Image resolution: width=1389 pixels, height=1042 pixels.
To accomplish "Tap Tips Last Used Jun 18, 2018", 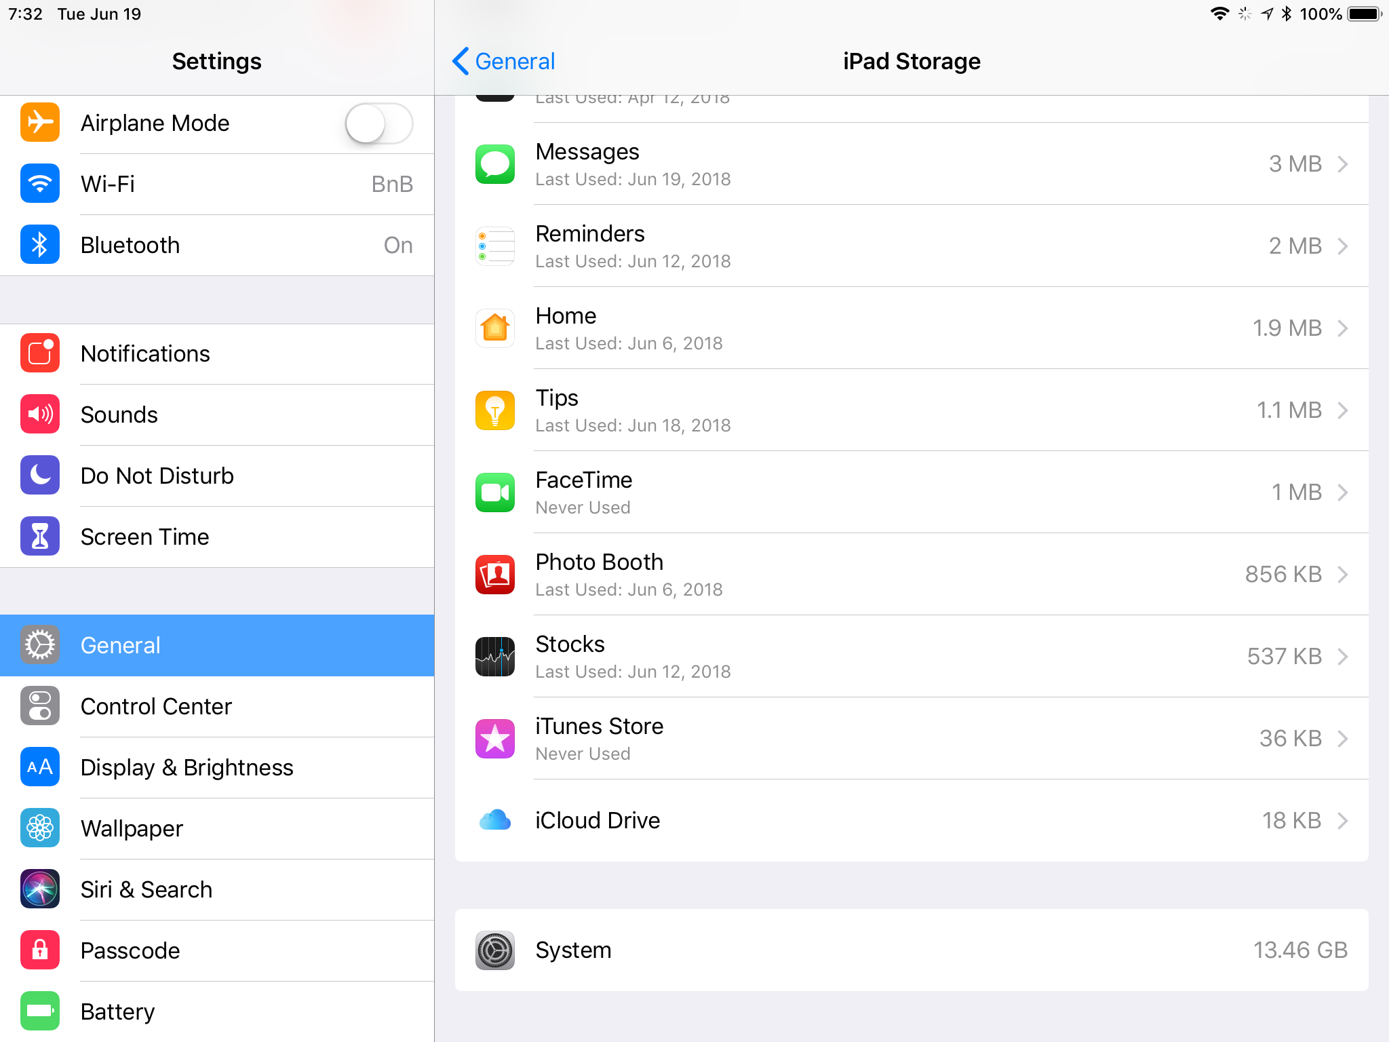I will [633, 425].
